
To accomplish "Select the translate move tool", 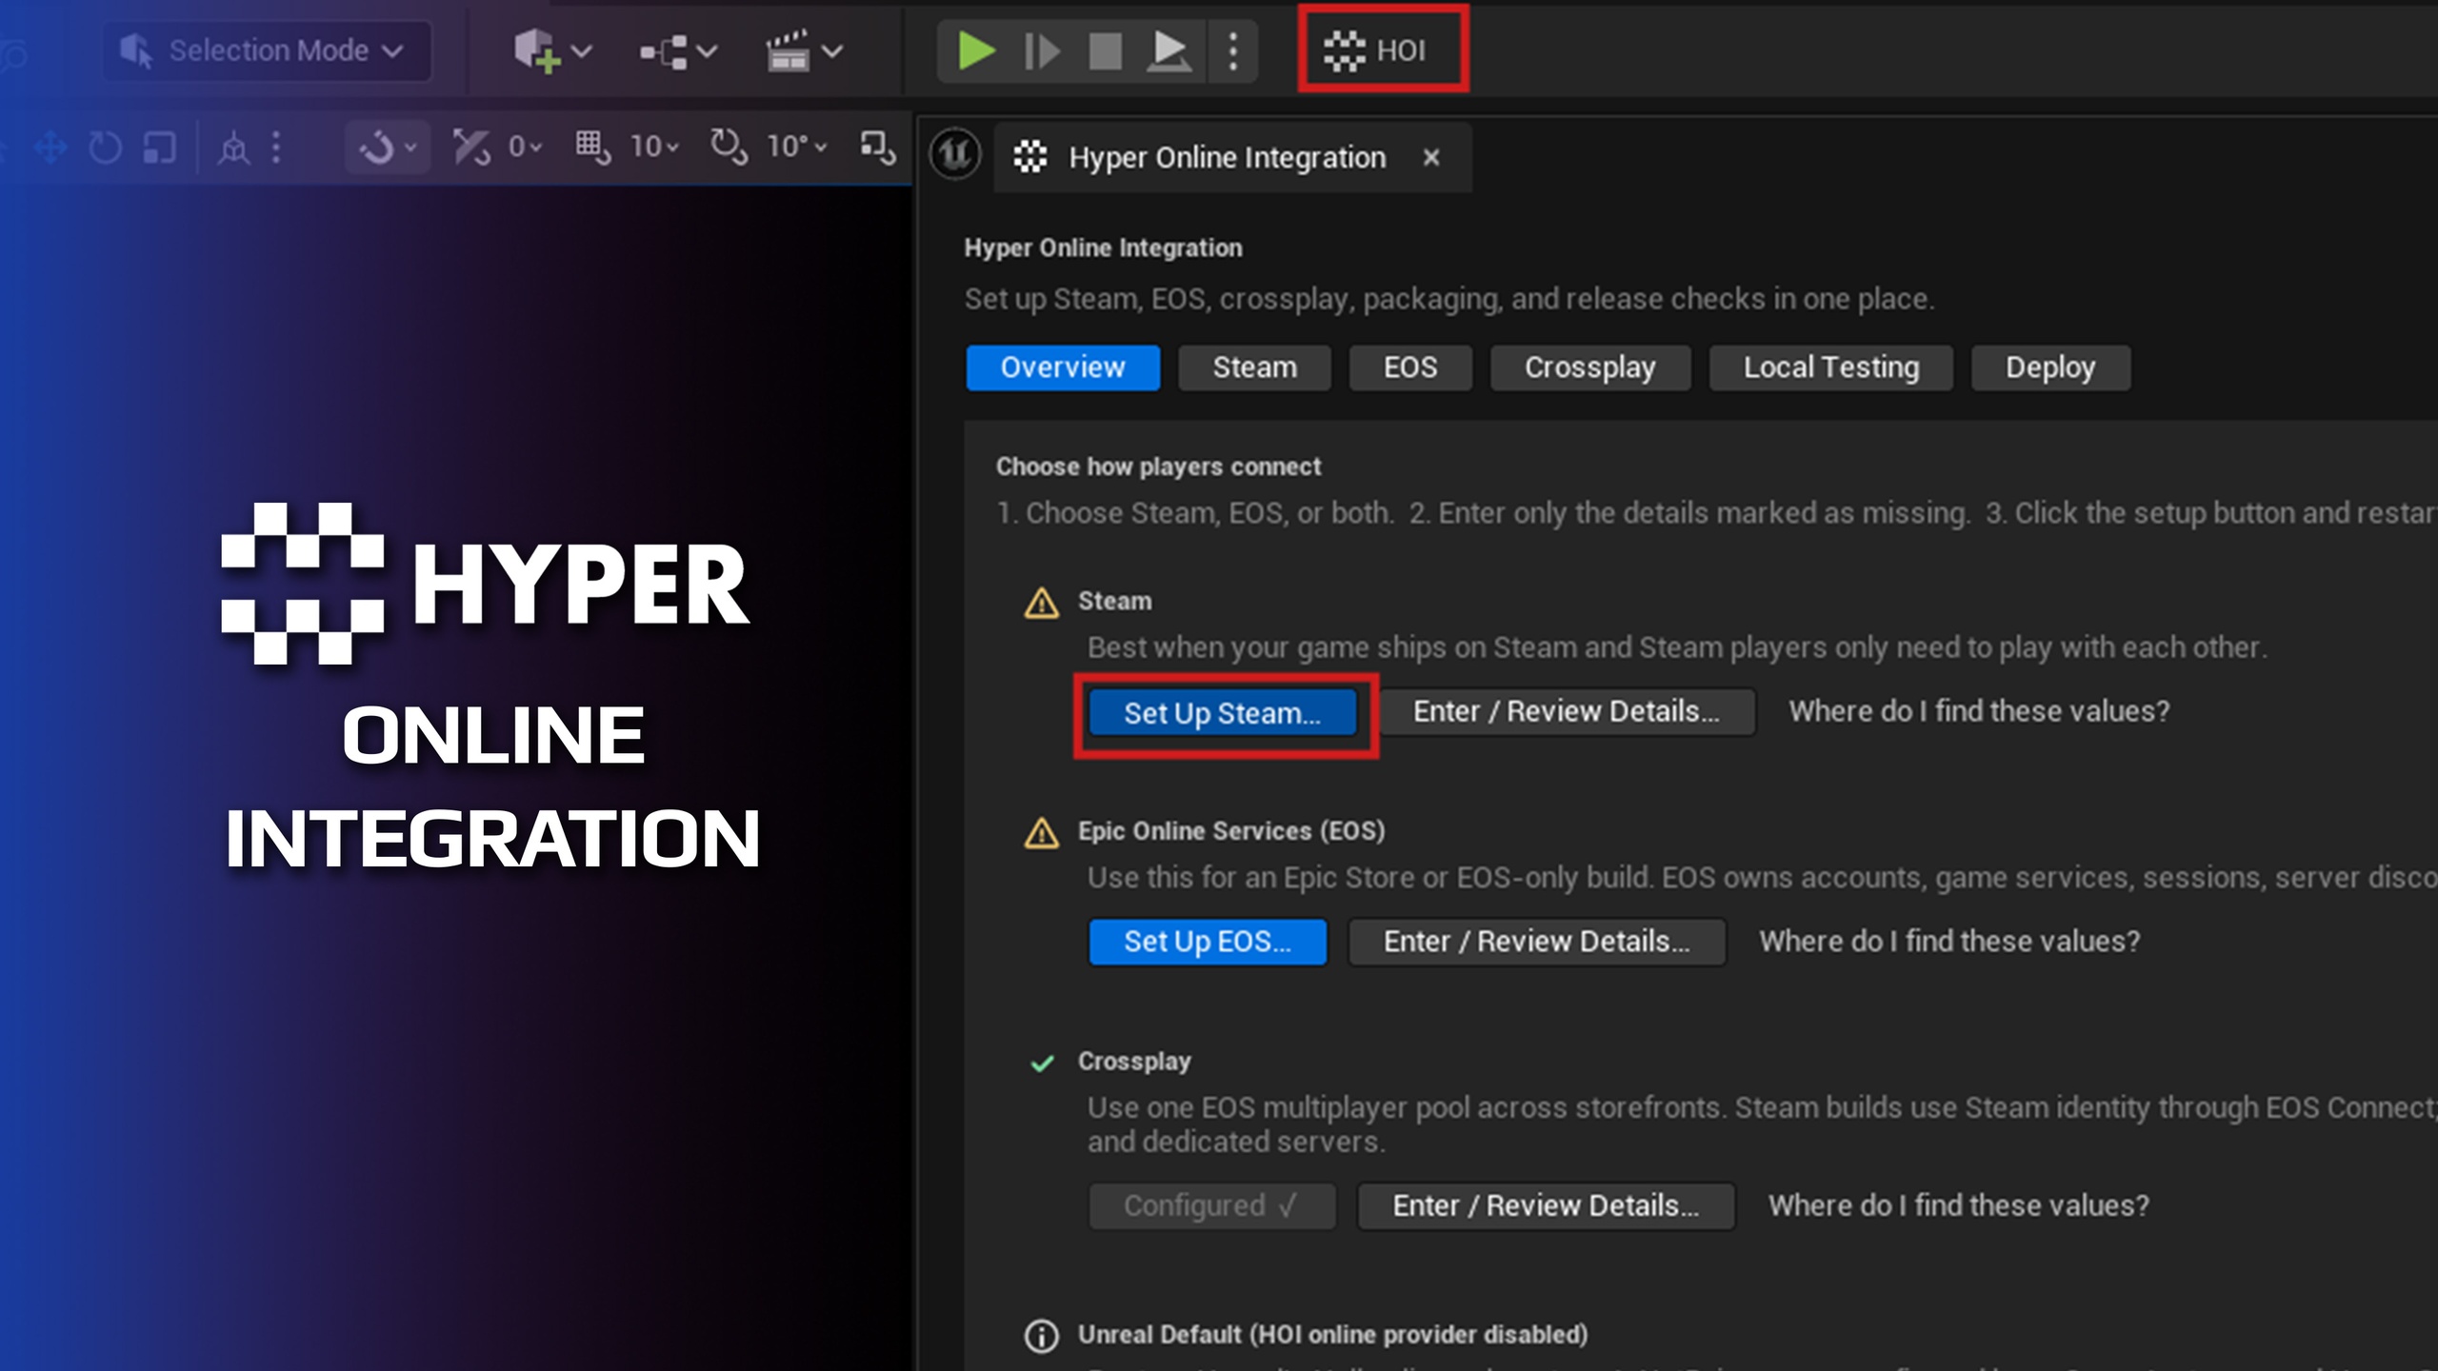I will [x=50, y=148].
